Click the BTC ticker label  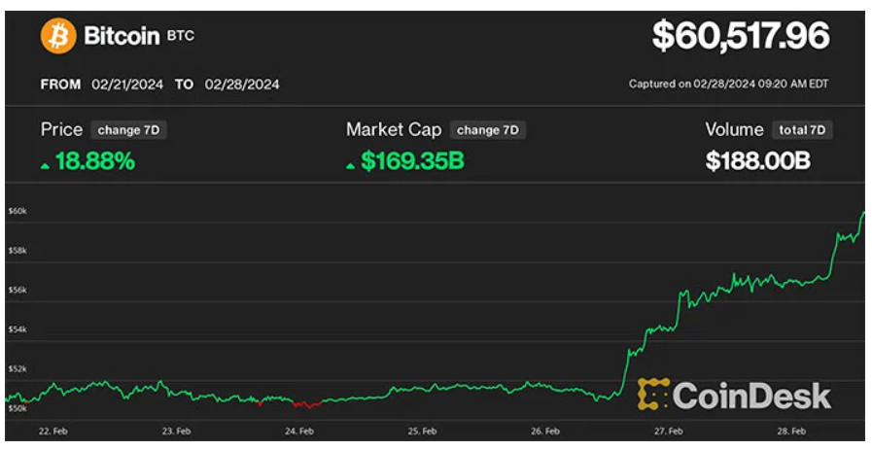coord(181,36)
